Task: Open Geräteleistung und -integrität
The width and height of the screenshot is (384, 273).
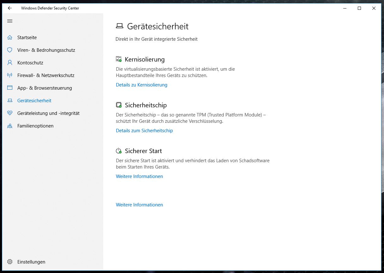Action: coord(48,113)
